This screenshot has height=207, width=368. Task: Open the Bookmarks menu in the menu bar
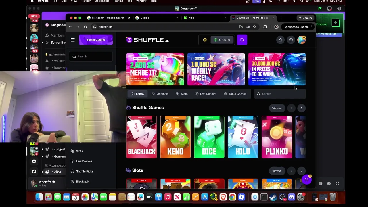(102, 1)
